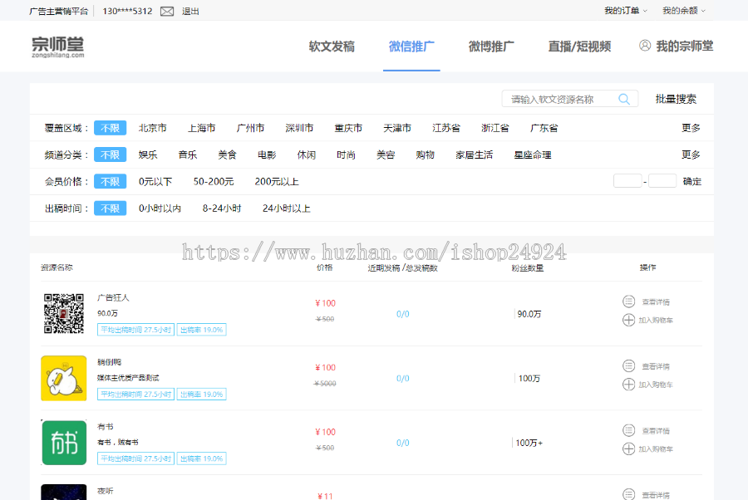Click the magnifier search icon

(624, 99)
